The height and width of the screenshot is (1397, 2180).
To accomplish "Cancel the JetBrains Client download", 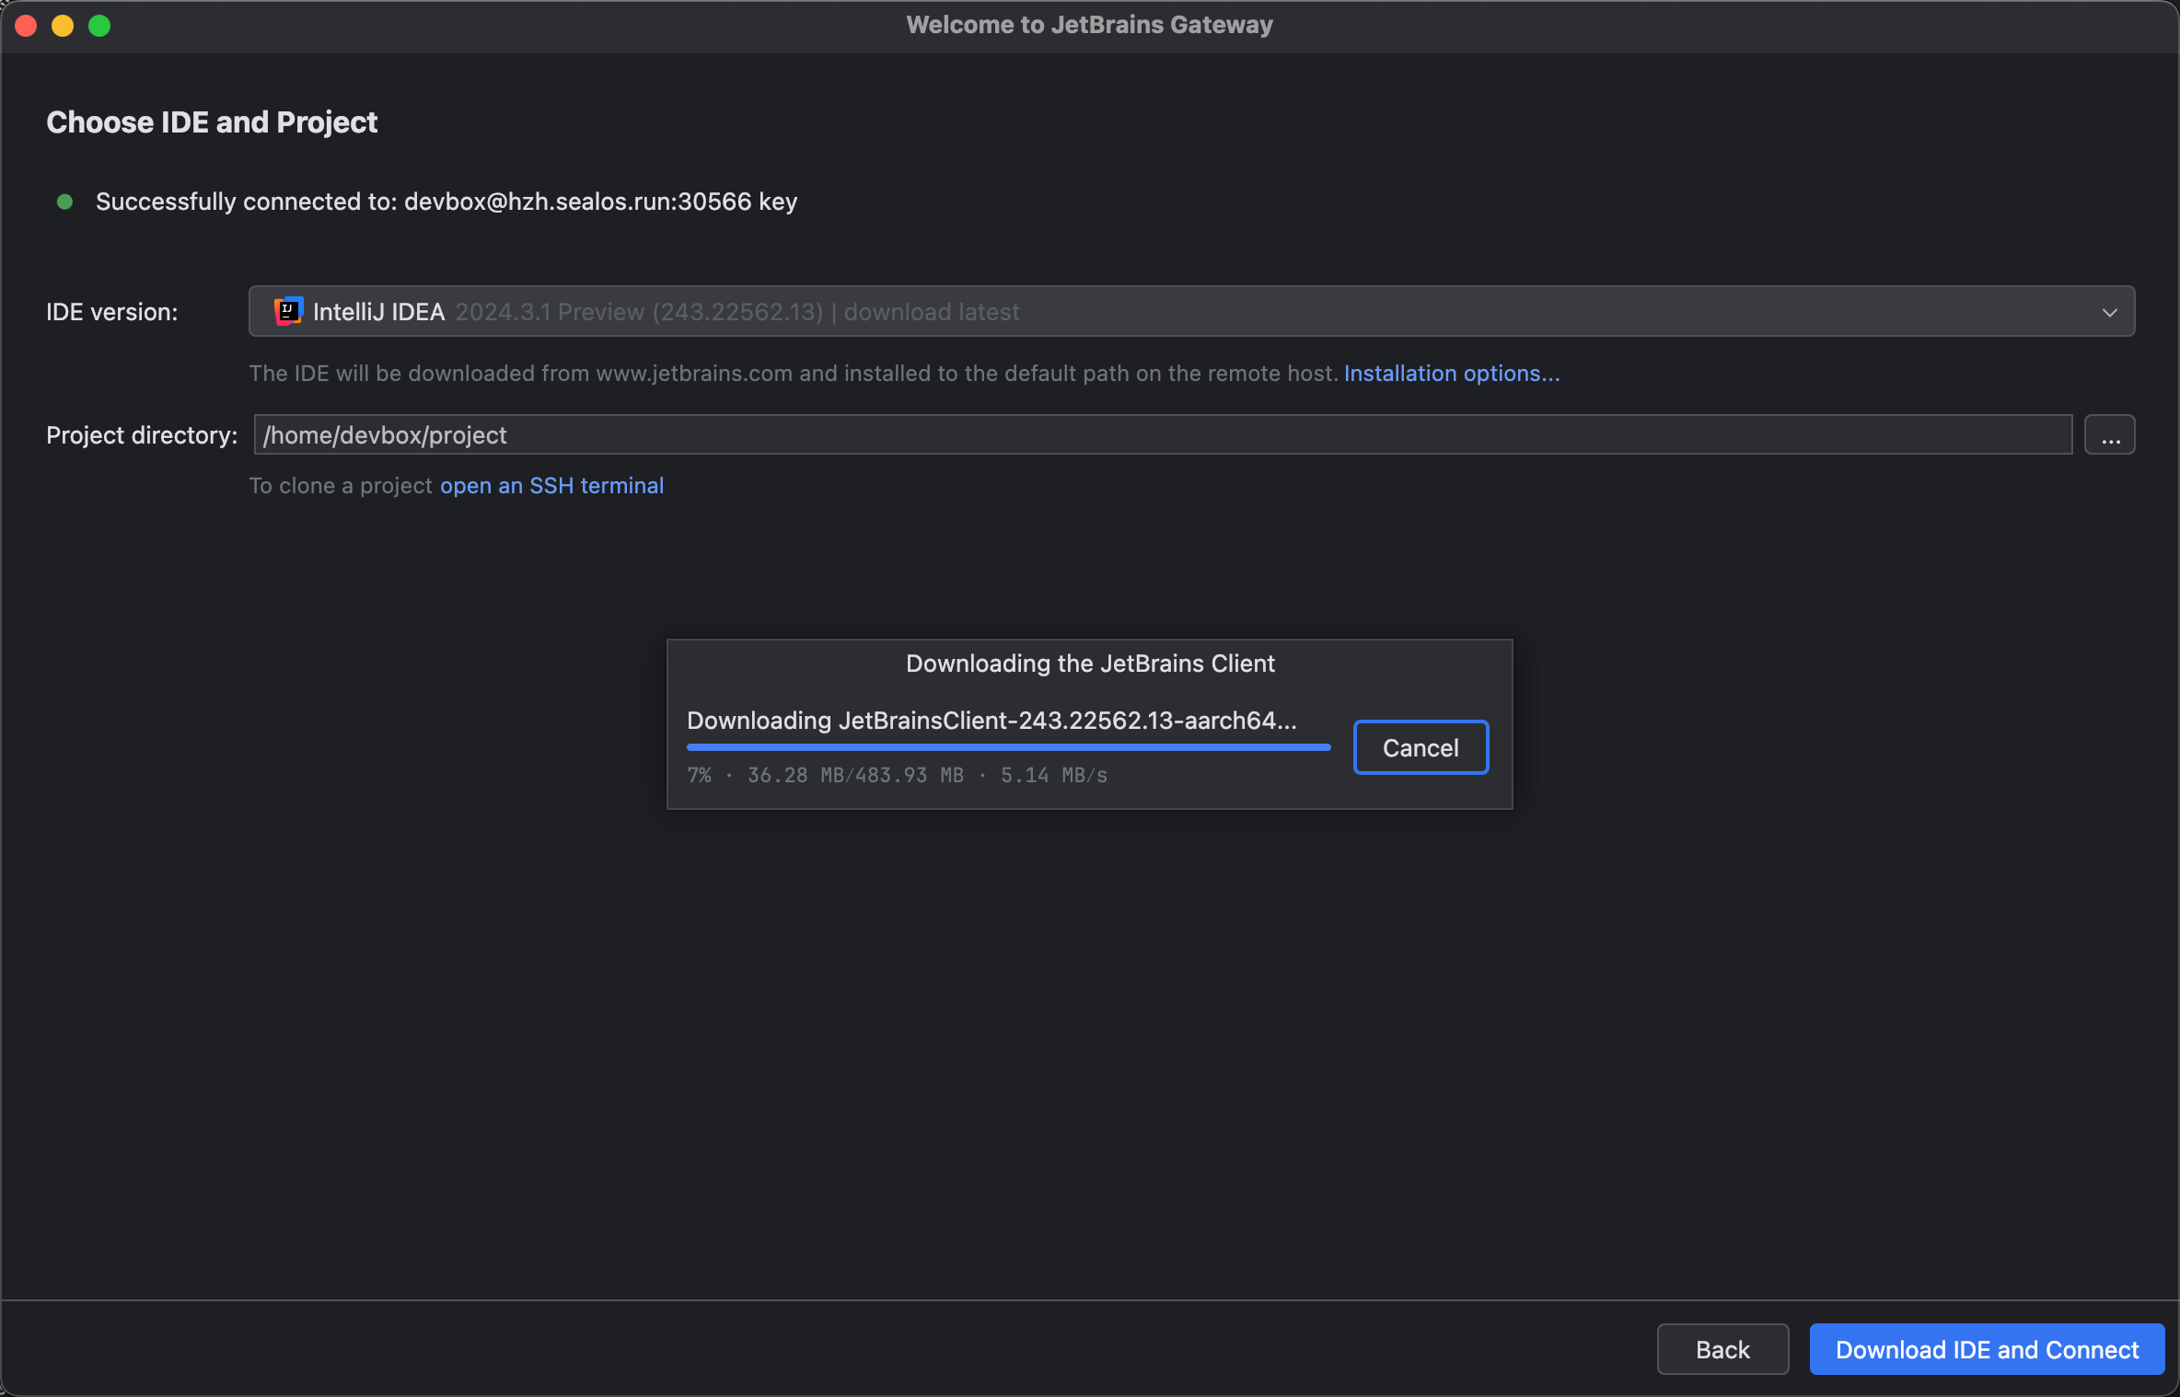I will [x=1420, y=747].
